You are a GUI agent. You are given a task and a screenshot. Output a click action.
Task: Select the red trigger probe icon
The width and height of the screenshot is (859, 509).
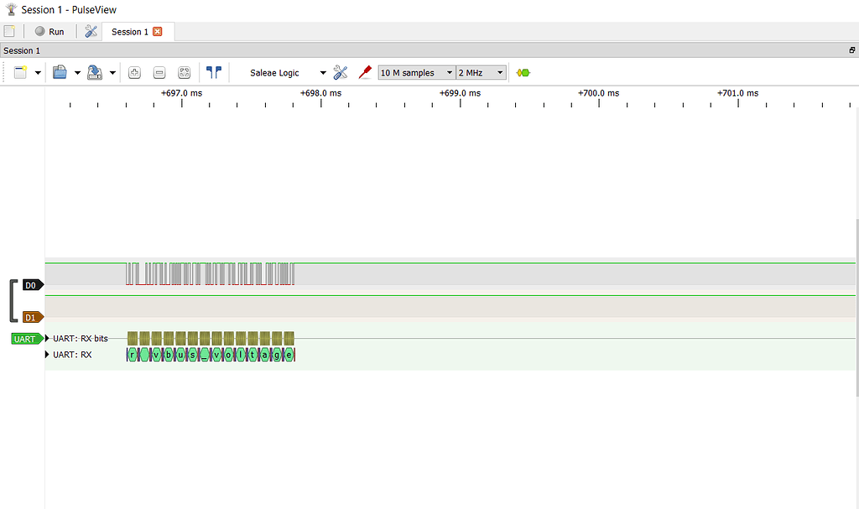(364, 72)
